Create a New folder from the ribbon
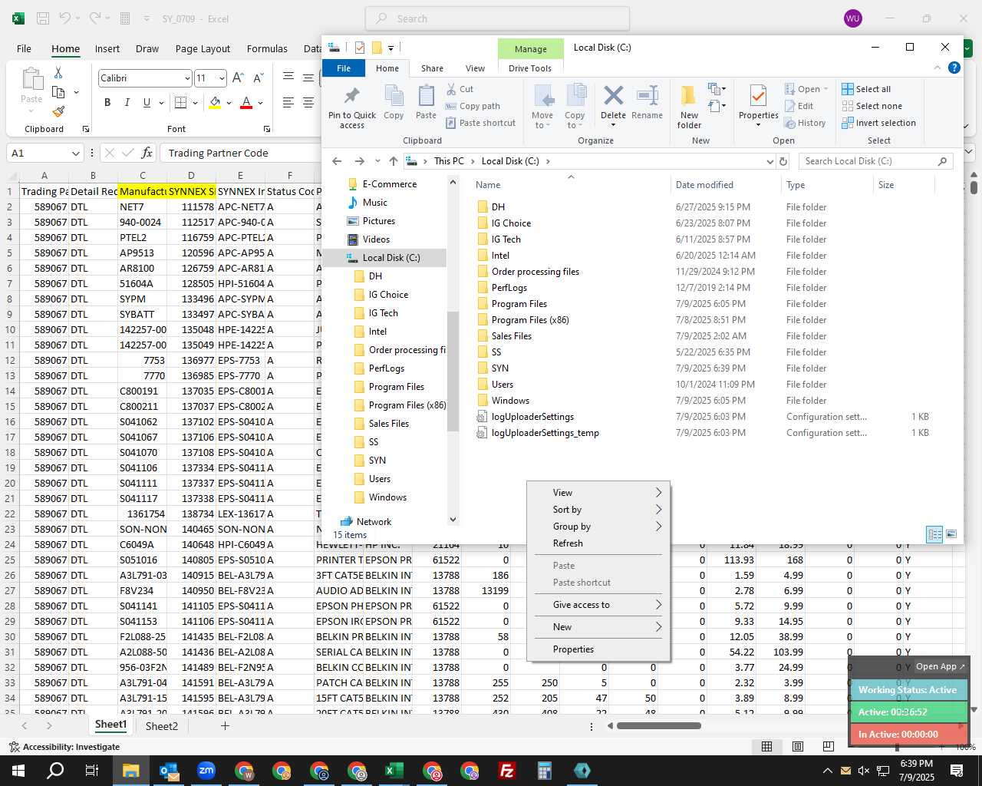This screenshot has height=786, width=982. point(689,106)
